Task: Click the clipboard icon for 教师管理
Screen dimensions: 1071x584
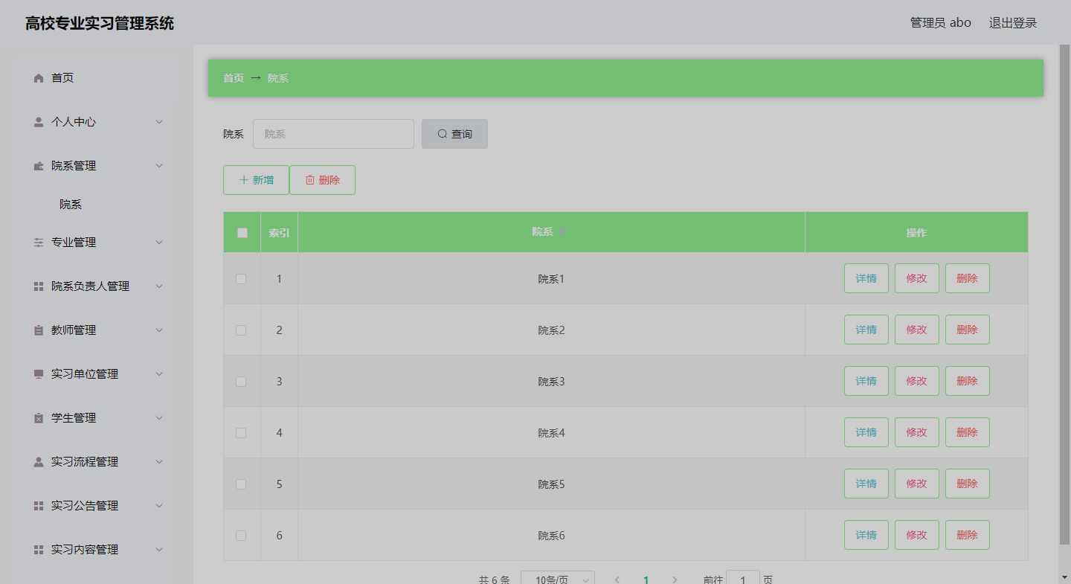Action: [x=39, y=330]
